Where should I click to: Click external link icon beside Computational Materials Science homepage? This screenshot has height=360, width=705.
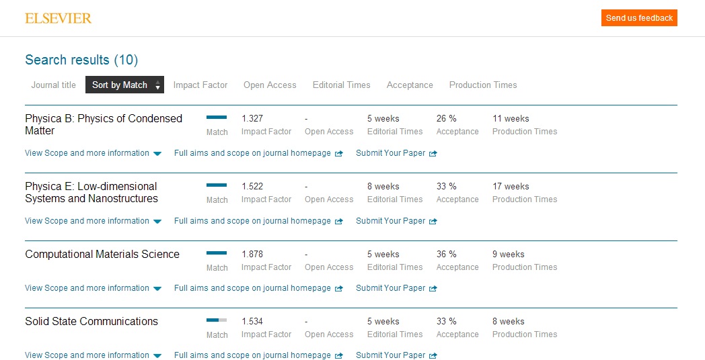(339, 289)
